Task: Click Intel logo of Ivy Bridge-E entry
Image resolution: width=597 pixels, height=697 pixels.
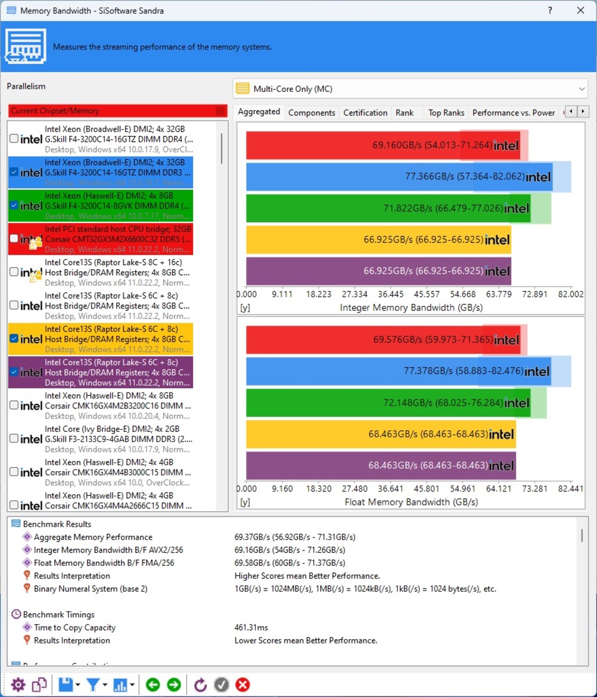Action: pyautogui.click(x=32, y=439)
